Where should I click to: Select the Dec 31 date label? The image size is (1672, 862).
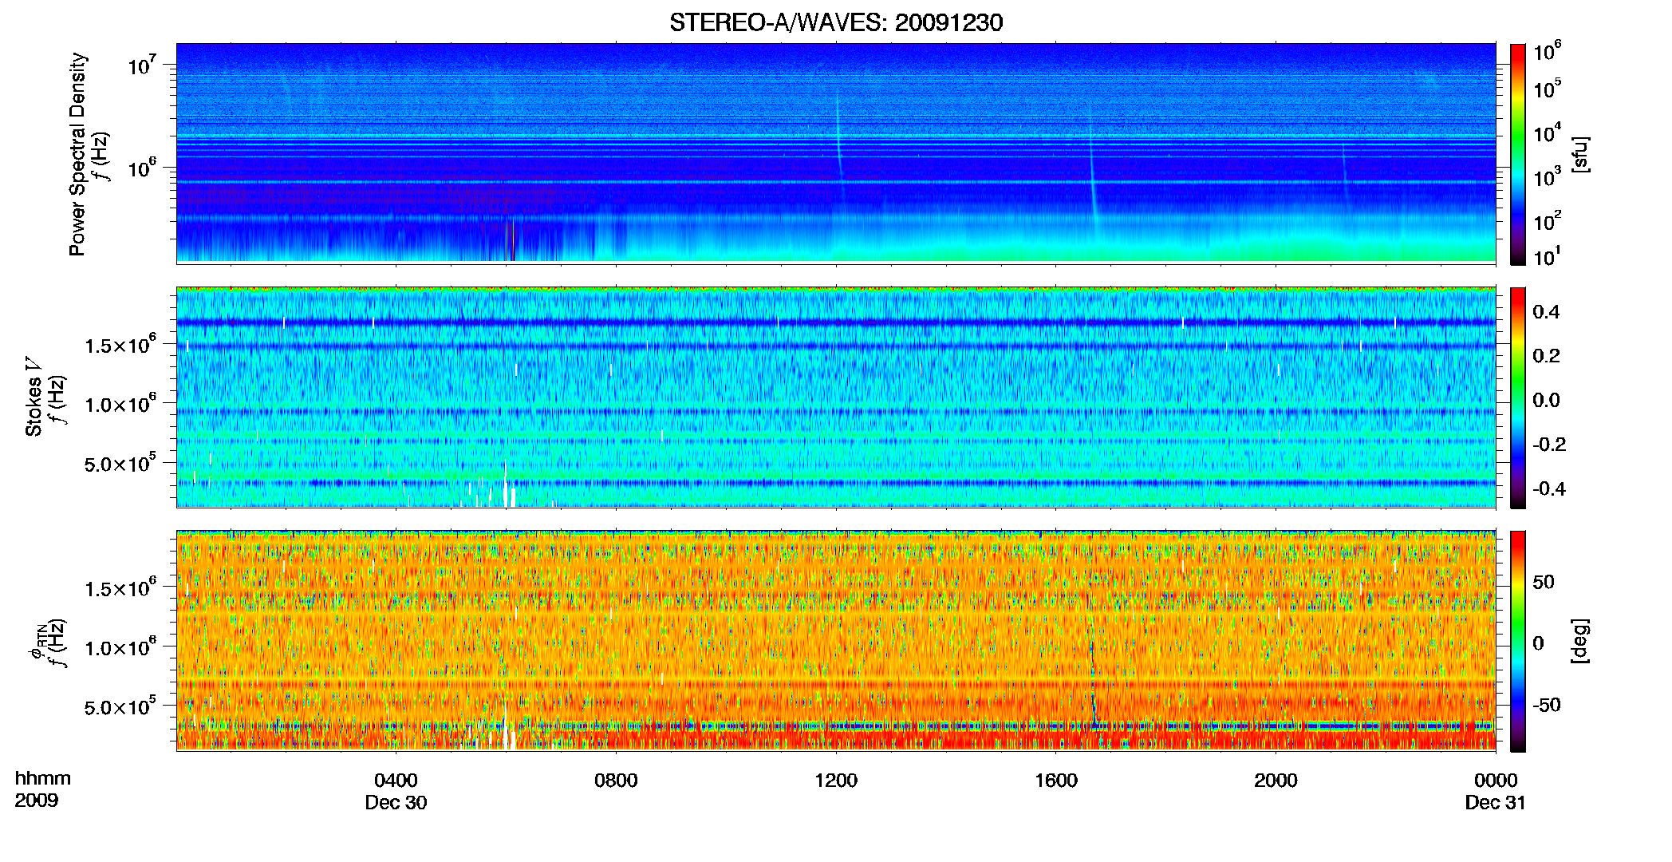pyautogui.click(x=1496, y=803)
